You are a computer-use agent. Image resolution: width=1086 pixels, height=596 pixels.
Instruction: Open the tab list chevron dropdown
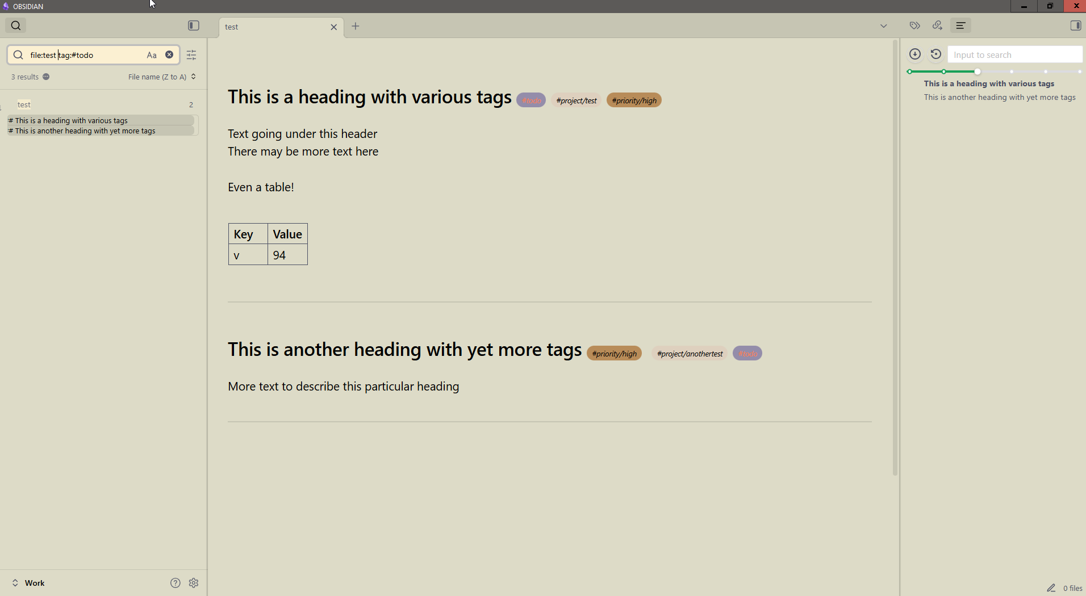[883, 26]
